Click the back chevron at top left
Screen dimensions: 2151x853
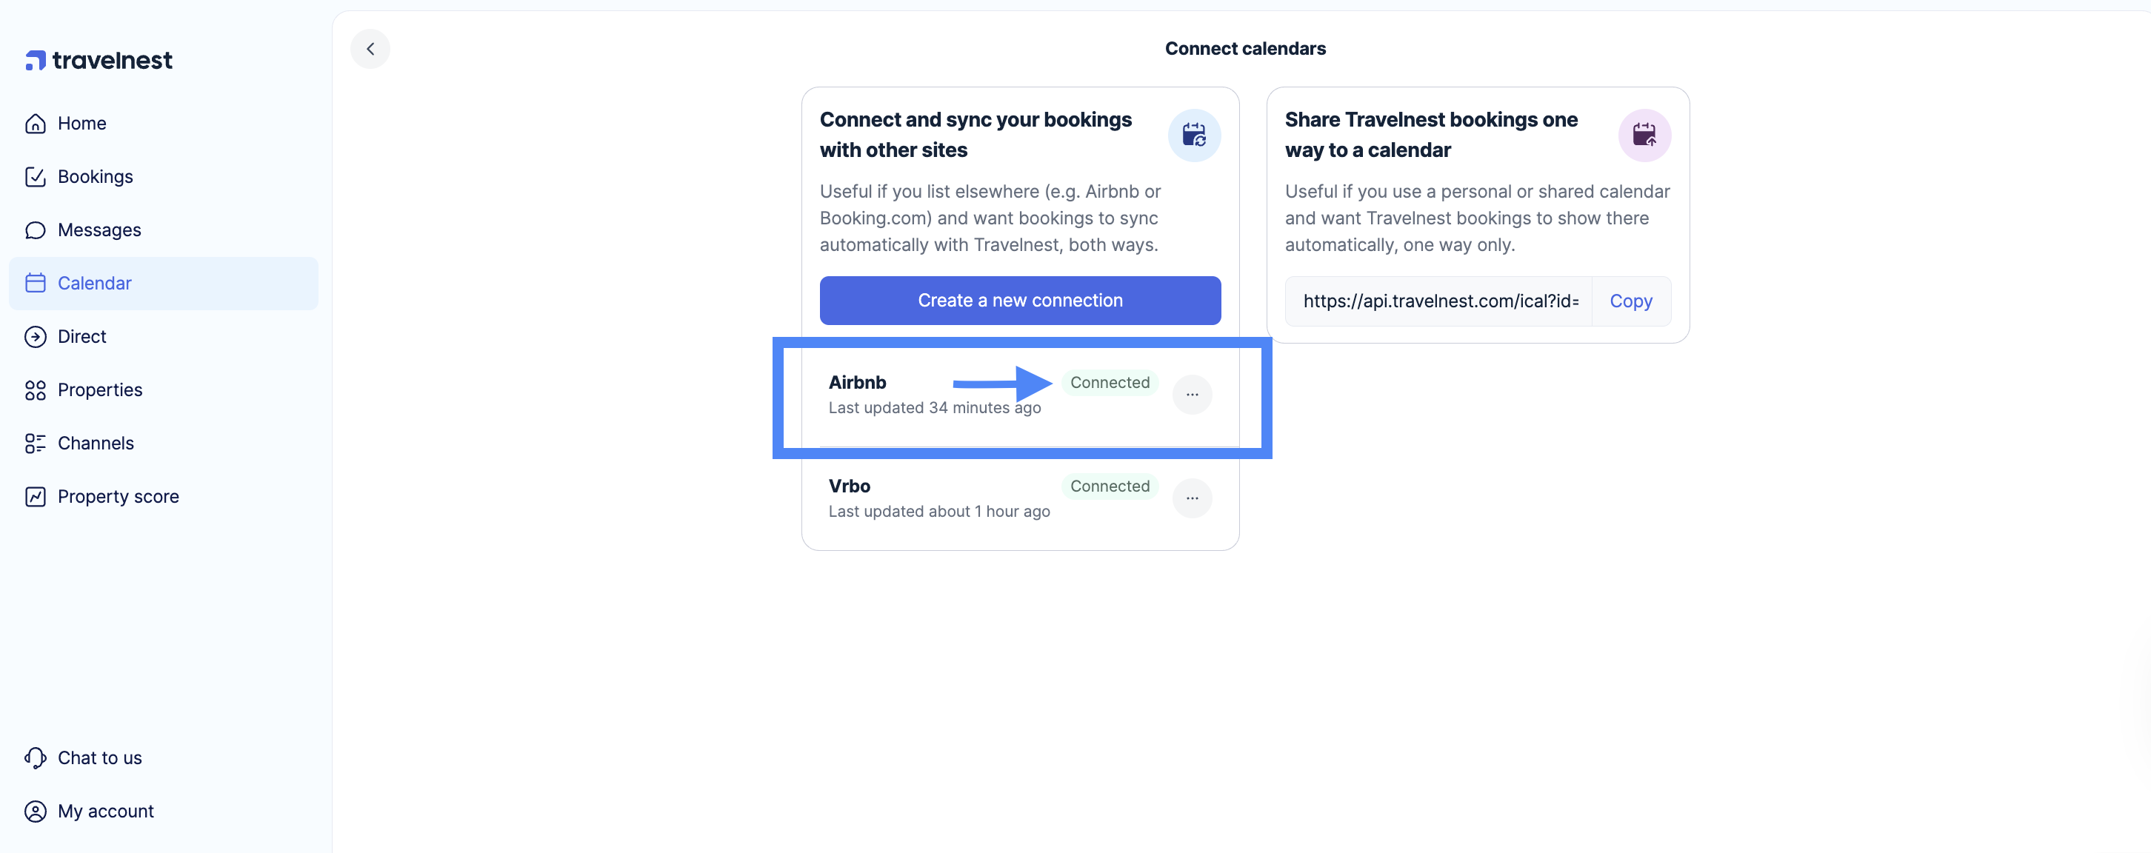click(370, 48)
